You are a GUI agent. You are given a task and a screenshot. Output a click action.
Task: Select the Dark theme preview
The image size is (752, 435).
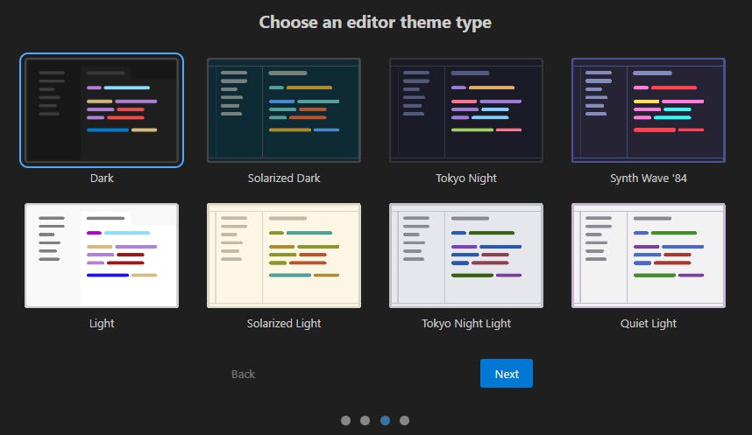[x=102, y=110]
